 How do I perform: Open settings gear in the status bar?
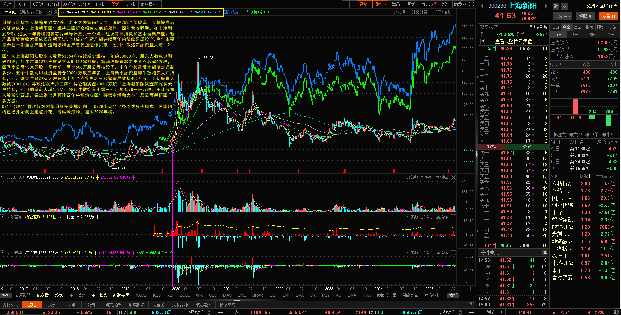pos(616,312)
